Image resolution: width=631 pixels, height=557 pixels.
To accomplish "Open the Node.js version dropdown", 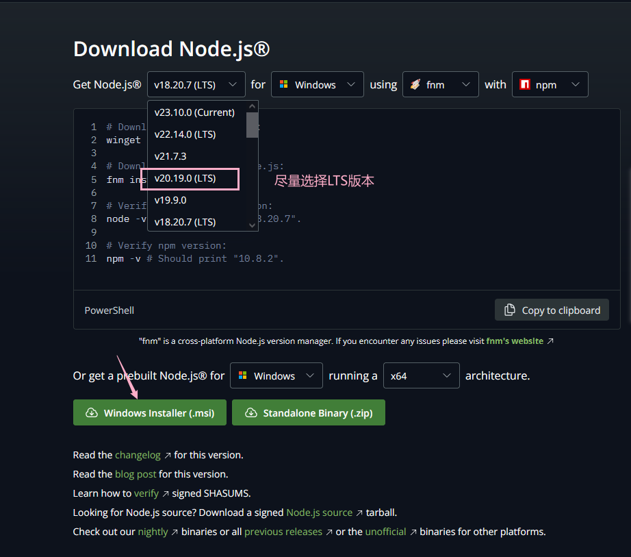I will pos(196,84).
